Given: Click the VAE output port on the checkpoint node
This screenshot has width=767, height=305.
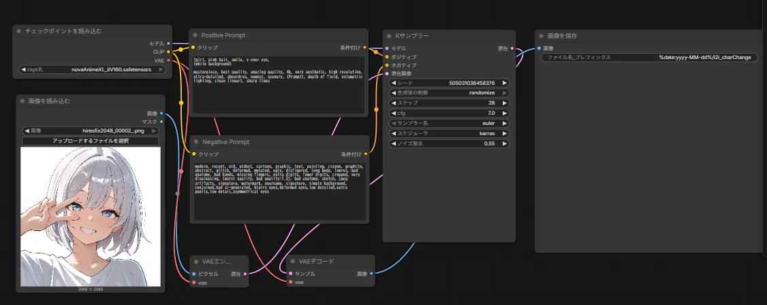Looking at the screenshot, I should tap(169, 60).
